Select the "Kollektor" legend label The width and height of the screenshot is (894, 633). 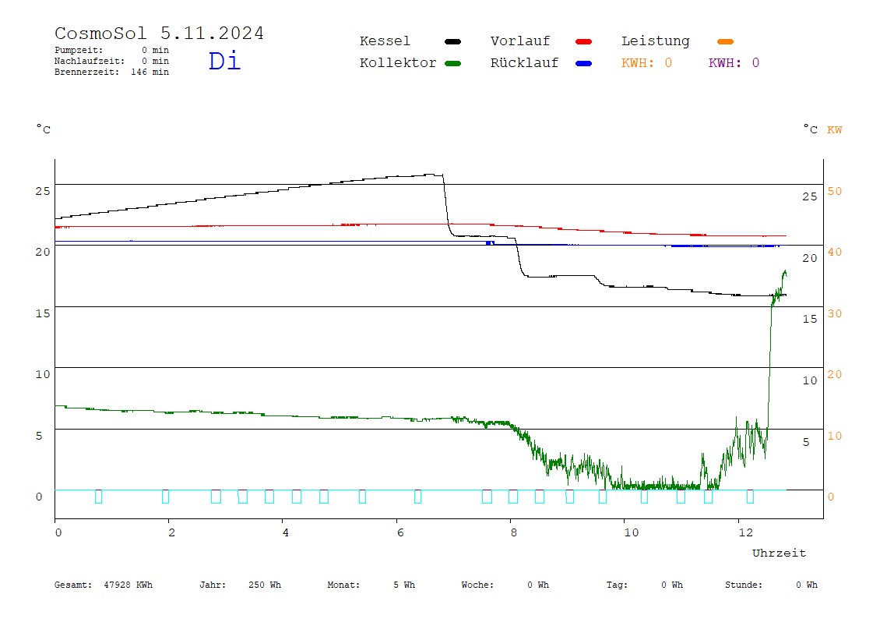pos(398,63)
